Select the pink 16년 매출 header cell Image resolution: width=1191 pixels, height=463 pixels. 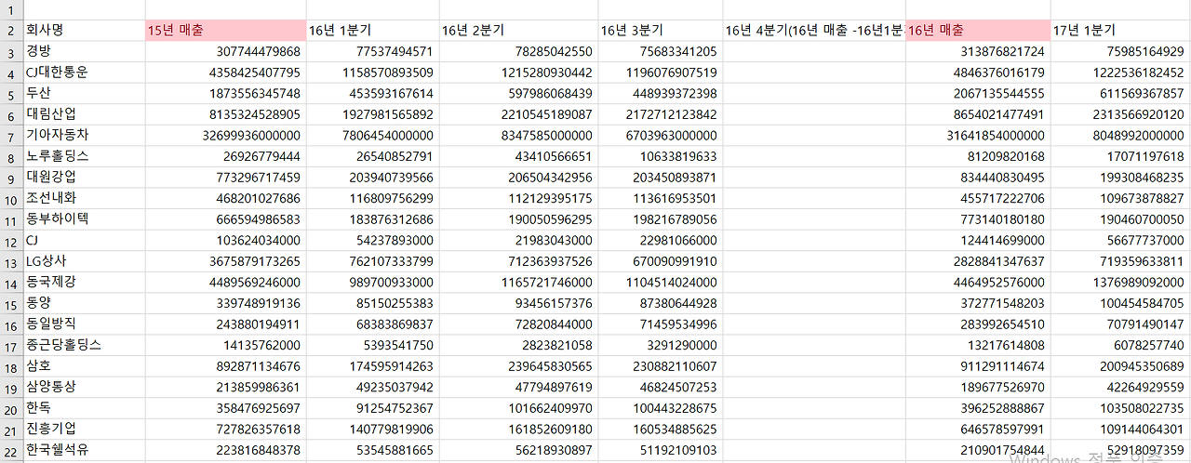[x=978, y=31]
